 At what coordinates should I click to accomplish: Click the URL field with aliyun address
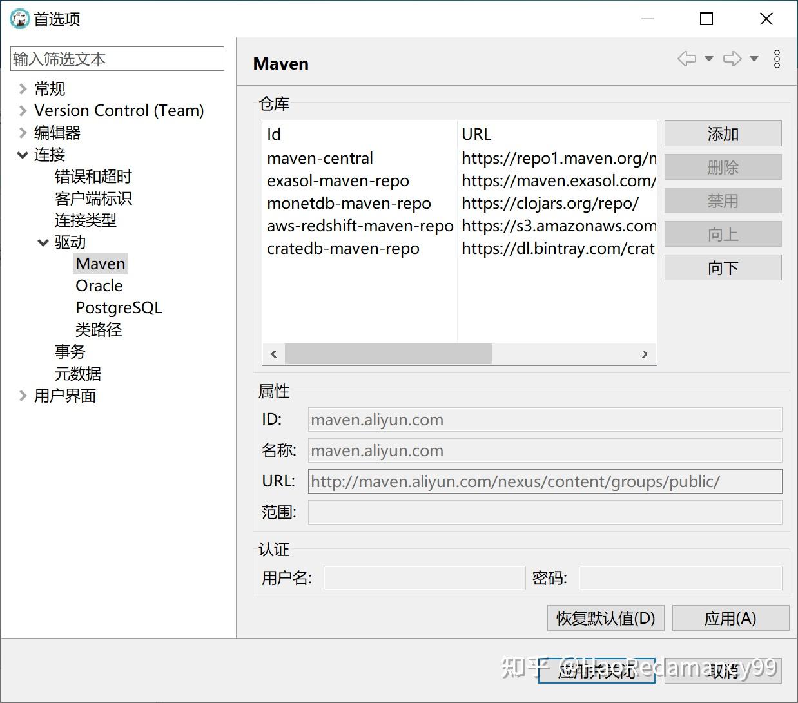pyautogui.click(x=545, y=481)
